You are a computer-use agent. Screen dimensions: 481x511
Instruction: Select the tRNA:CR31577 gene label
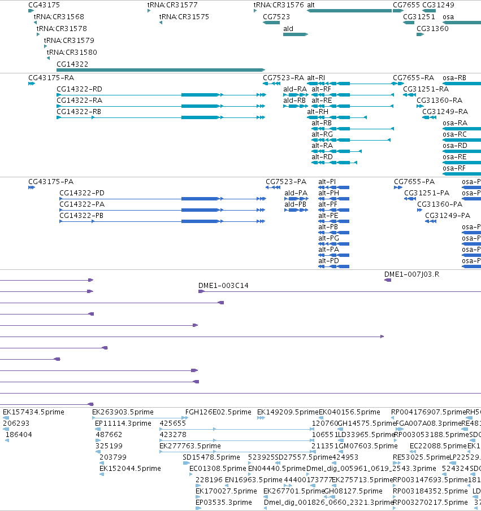point(172,5)
